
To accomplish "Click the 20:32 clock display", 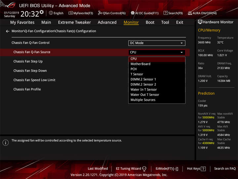I will tap(30, 14).
